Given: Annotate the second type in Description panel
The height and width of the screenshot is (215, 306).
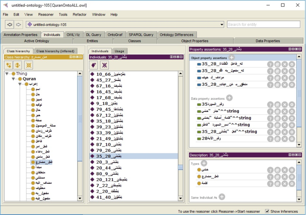Looking at the screenshot, I should pos(277,177).
